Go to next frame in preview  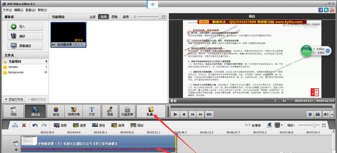(200, 114)
